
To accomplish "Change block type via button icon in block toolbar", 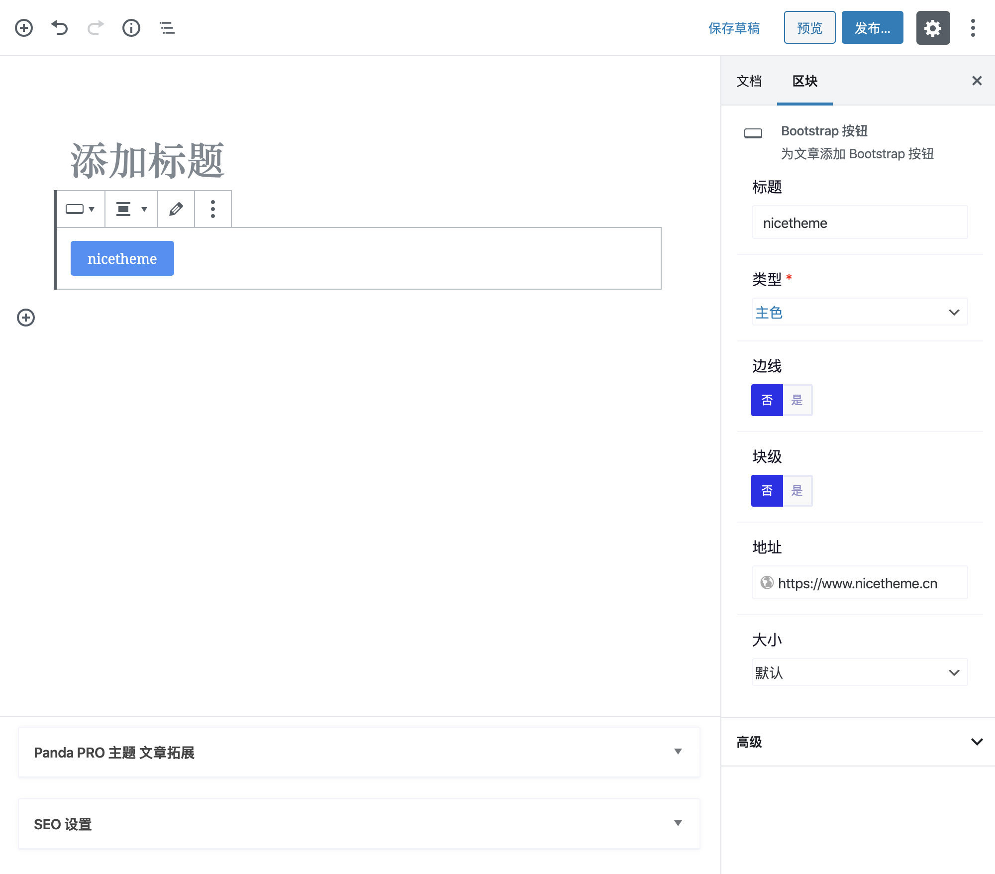I will point(81,209).
